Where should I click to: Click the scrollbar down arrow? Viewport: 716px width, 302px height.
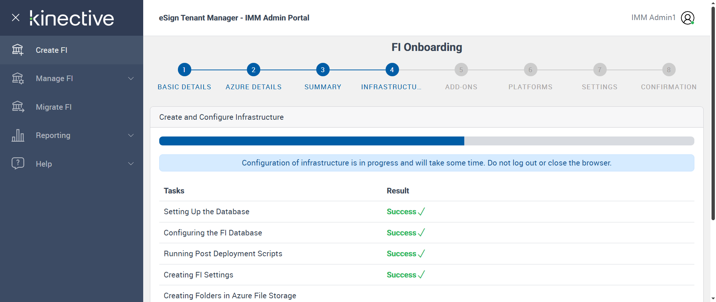[x=713, y=299]
